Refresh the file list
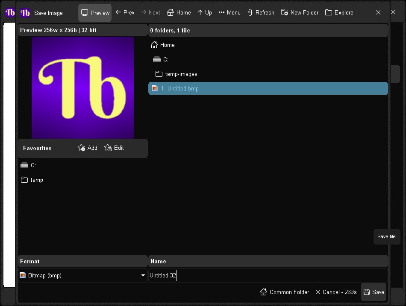The width and height of the screenshot is (406, 306). click(261, 12)
